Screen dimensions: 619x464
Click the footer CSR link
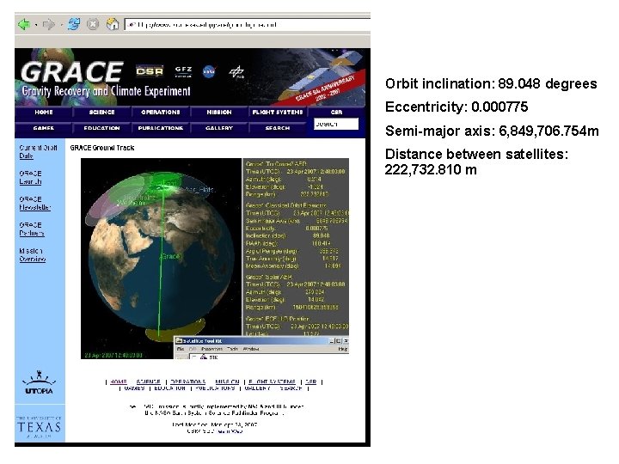tap(311, 382)
